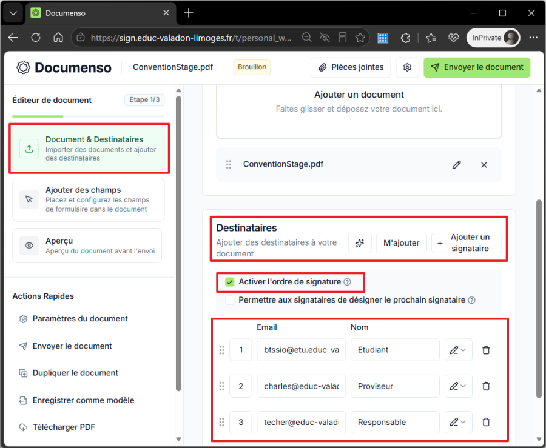Click the browser favorites star icon
546x448 pixels.
point(360,38)
